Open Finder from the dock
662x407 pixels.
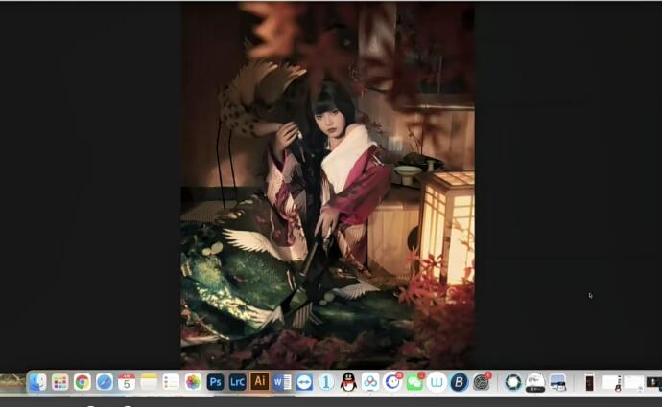tap(37, 382)
